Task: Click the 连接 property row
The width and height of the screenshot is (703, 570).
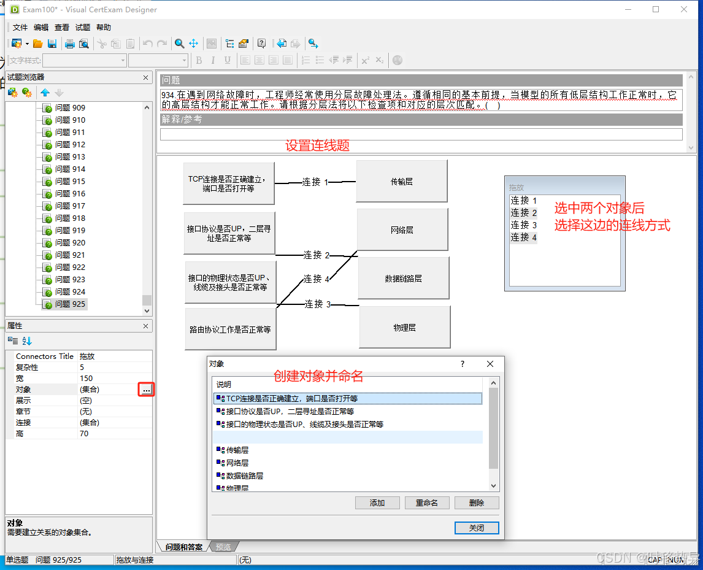Action: coord(79,423)
